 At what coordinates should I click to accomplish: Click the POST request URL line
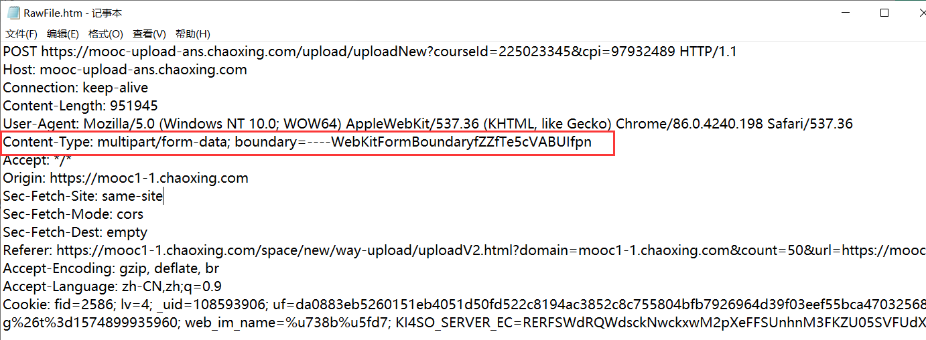(369, 52)
